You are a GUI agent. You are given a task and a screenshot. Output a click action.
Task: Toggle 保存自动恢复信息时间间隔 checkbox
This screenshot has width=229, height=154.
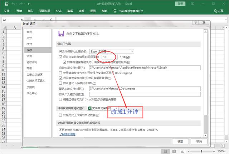[60, 57]
